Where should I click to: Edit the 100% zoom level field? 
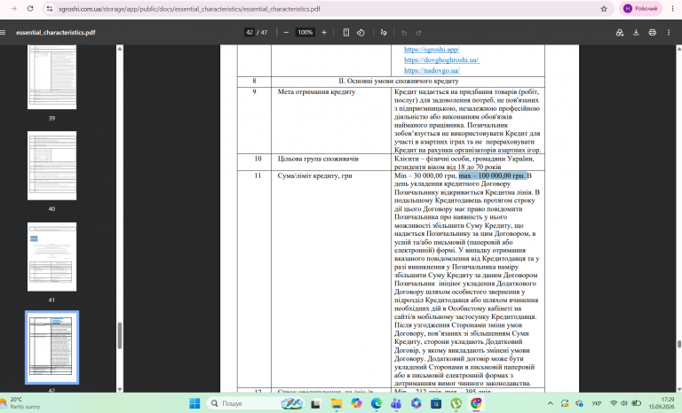pos(305,33)
